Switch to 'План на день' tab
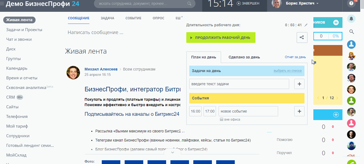Screen dimensions: 364x164 tap(204, 57)
